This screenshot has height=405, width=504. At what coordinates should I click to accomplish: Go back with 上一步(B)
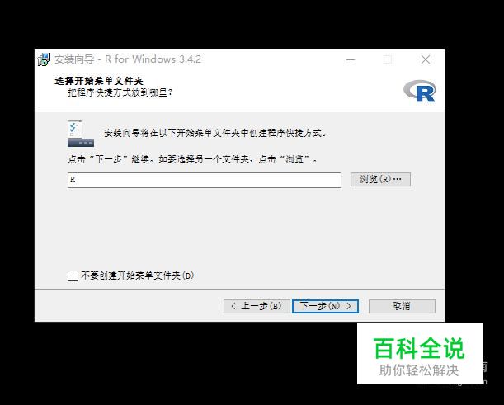pyautogui.click(x=257, y=306)
